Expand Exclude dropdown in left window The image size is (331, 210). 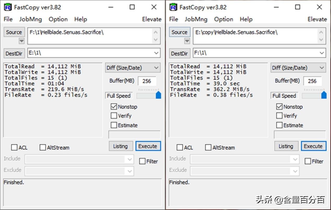coord(130,171)
